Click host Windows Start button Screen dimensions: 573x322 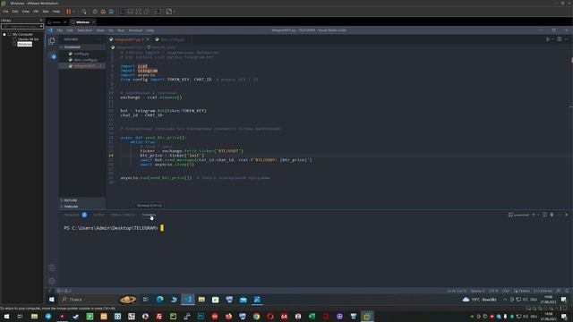point(6,316)
